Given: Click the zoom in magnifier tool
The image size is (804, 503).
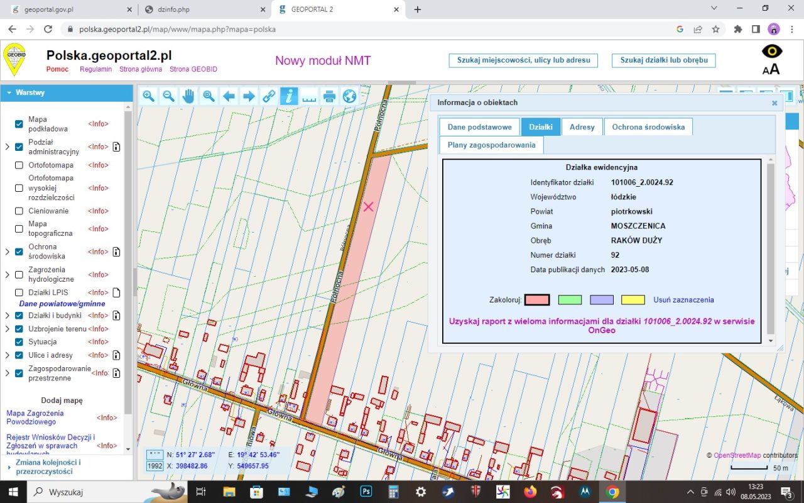Looking at the screenshot, I should coord(148,96).
